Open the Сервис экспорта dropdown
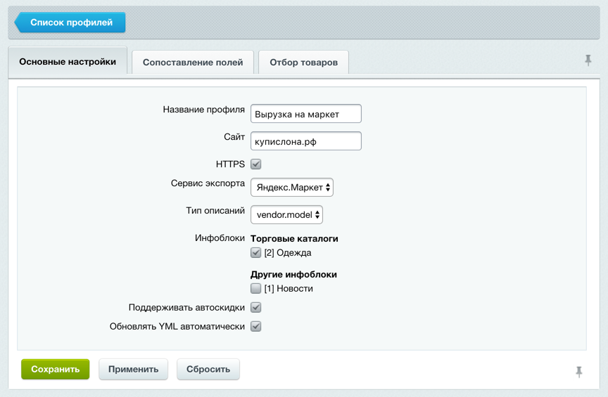Screen dimensions: 608x397 291,188
